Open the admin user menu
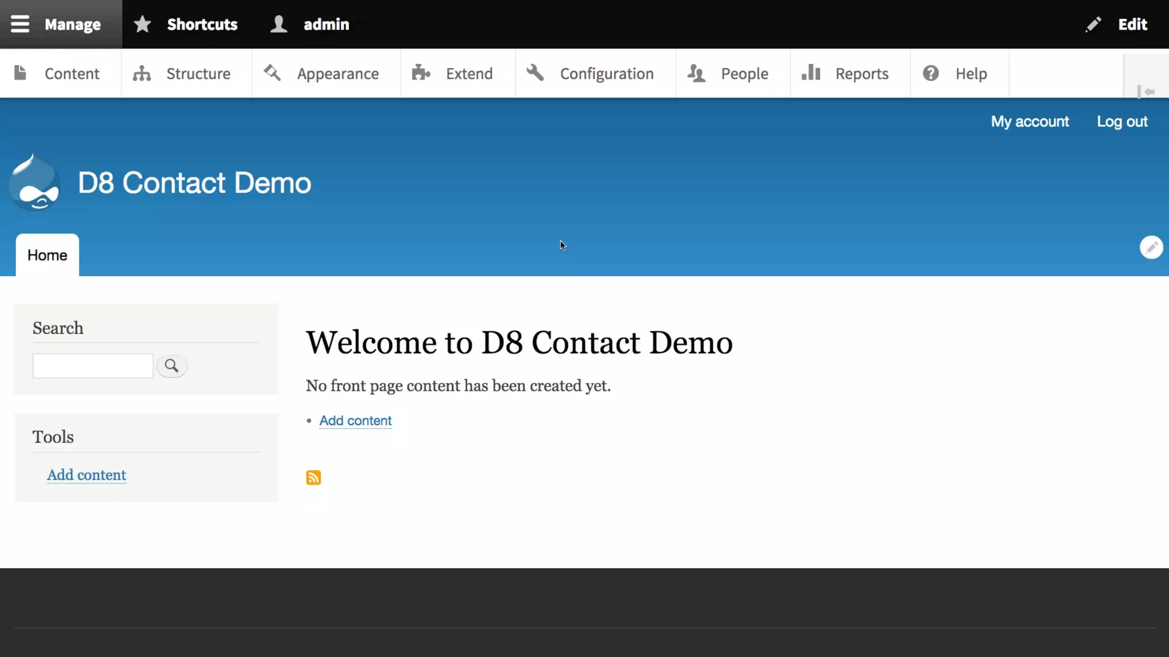The image size is (1169, 657). click(309, 24)
